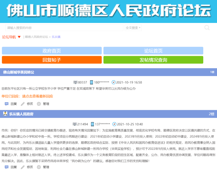Open 乐从镇 breadcrumb link
The width and height of the screenshot is (217, 171).
56,37
